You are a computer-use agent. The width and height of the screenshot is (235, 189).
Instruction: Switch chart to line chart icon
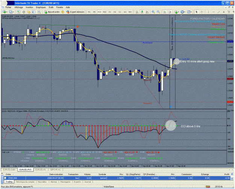147,12
